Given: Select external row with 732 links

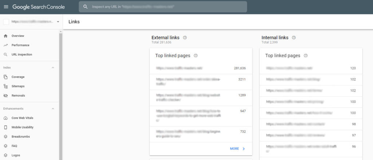Looking at the screenshot, I should click(x=201, y=134).
